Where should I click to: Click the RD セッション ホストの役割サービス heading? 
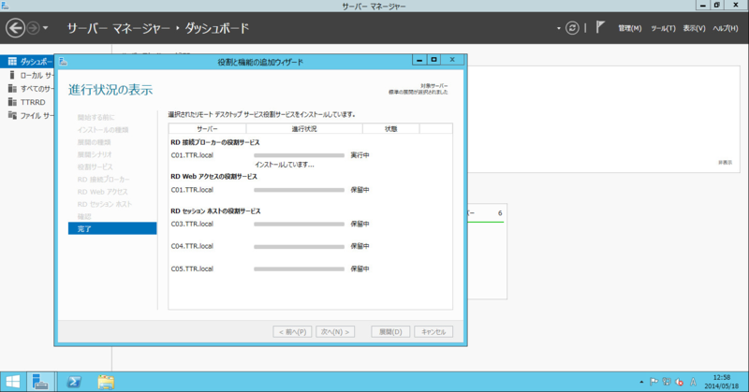coord(216,211)
